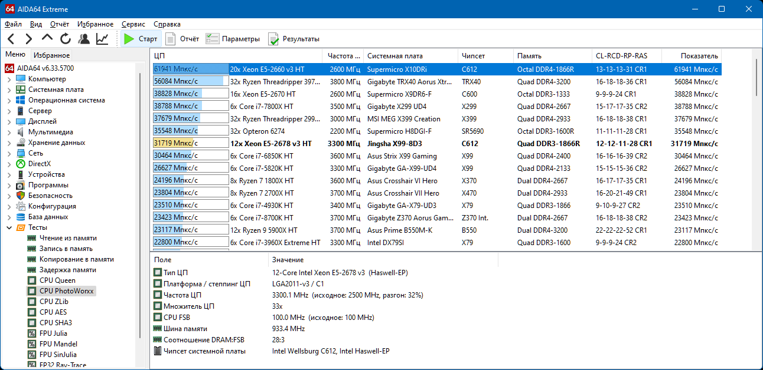Image resolution: width=763 pixels, height=370 pixels.
Task: Sort by the Поле column header
Action: [x=210, y=260]
